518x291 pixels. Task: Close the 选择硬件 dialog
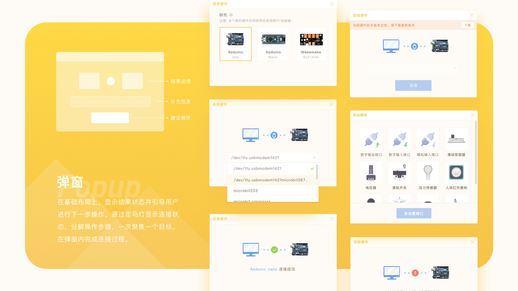[332, 4]
